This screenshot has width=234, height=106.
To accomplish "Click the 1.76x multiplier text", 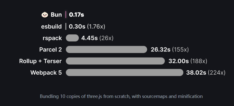I will (96, 26).
